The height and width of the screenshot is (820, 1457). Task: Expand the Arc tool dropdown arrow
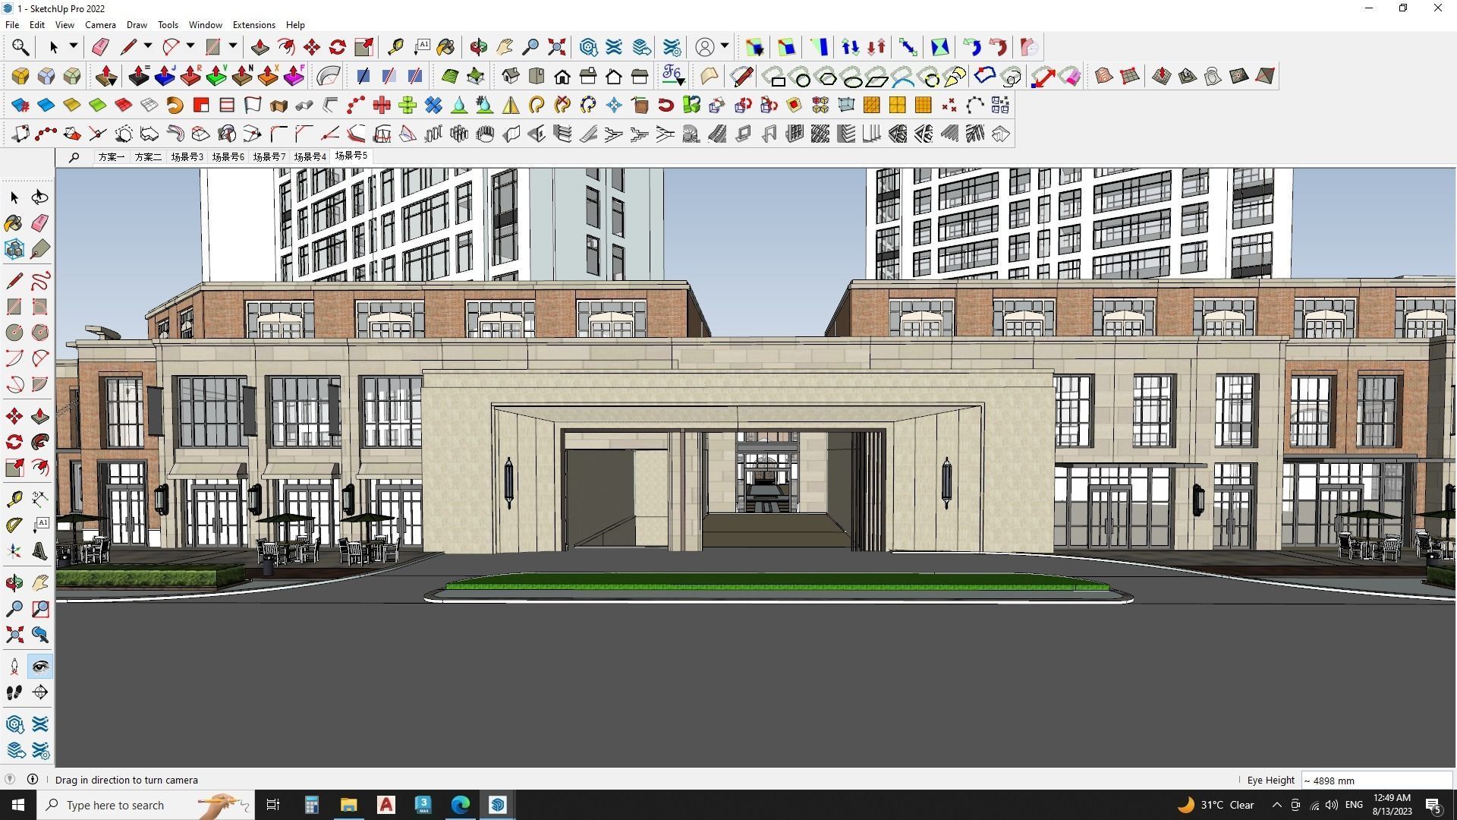(x=190, y=46)
